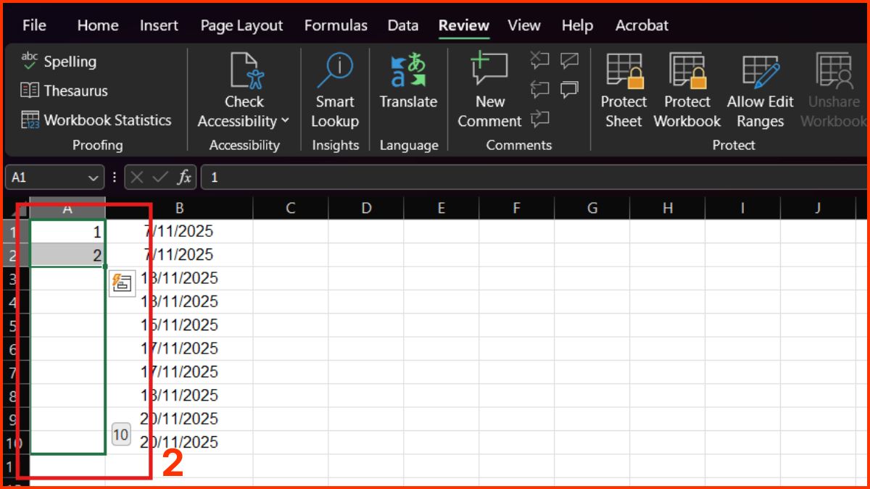Open the File menu
This screenshot has width=870, height=489.
coord(33,25)
